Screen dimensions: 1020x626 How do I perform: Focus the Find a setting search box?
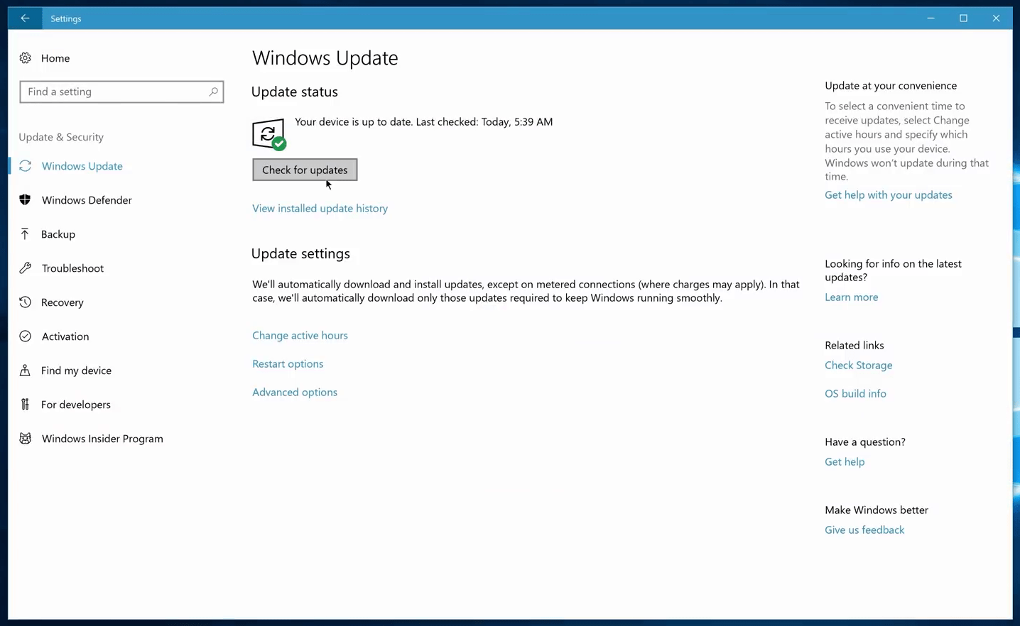[121, 92]
